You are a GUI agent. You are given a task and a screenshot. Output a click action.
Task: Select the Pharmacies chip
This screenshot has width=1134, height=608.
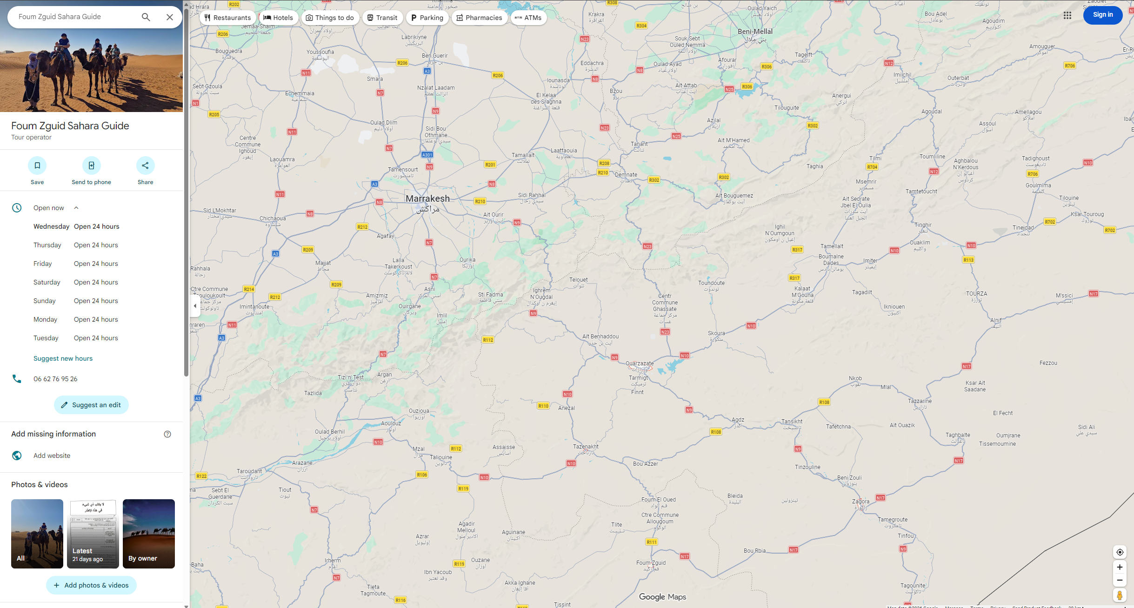coord(480,18)
